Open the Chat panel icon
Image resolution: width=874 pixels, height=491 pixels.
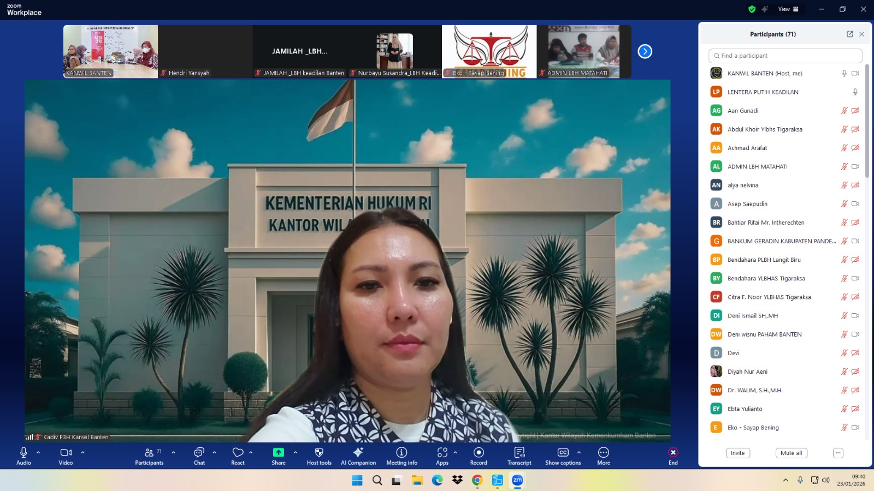[199, 453]
